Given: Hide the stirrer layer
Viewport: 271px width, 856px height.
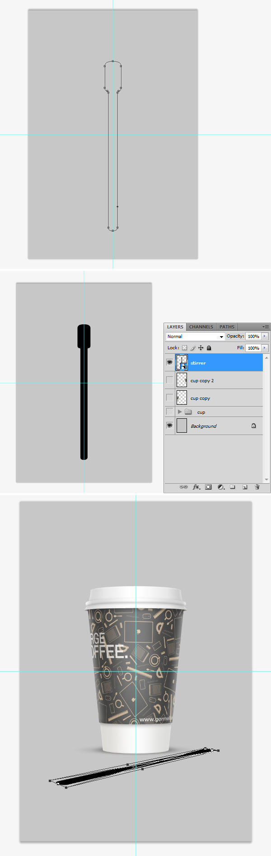Looking at the screenshot, I should tap(169, 362).
